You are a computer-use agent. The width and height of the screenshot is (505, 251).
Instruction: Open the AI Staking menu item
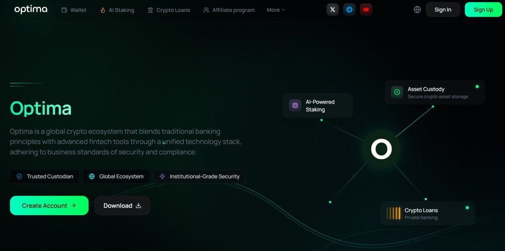coord(117,10)
